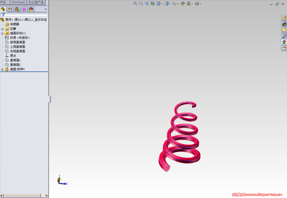The image size is (287, 198).
Task: Click the Display Style cube icon
Action: pos(166,3)
